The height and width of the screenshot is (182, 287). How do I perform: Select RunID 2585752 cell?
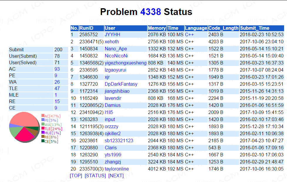click(91, 35)
